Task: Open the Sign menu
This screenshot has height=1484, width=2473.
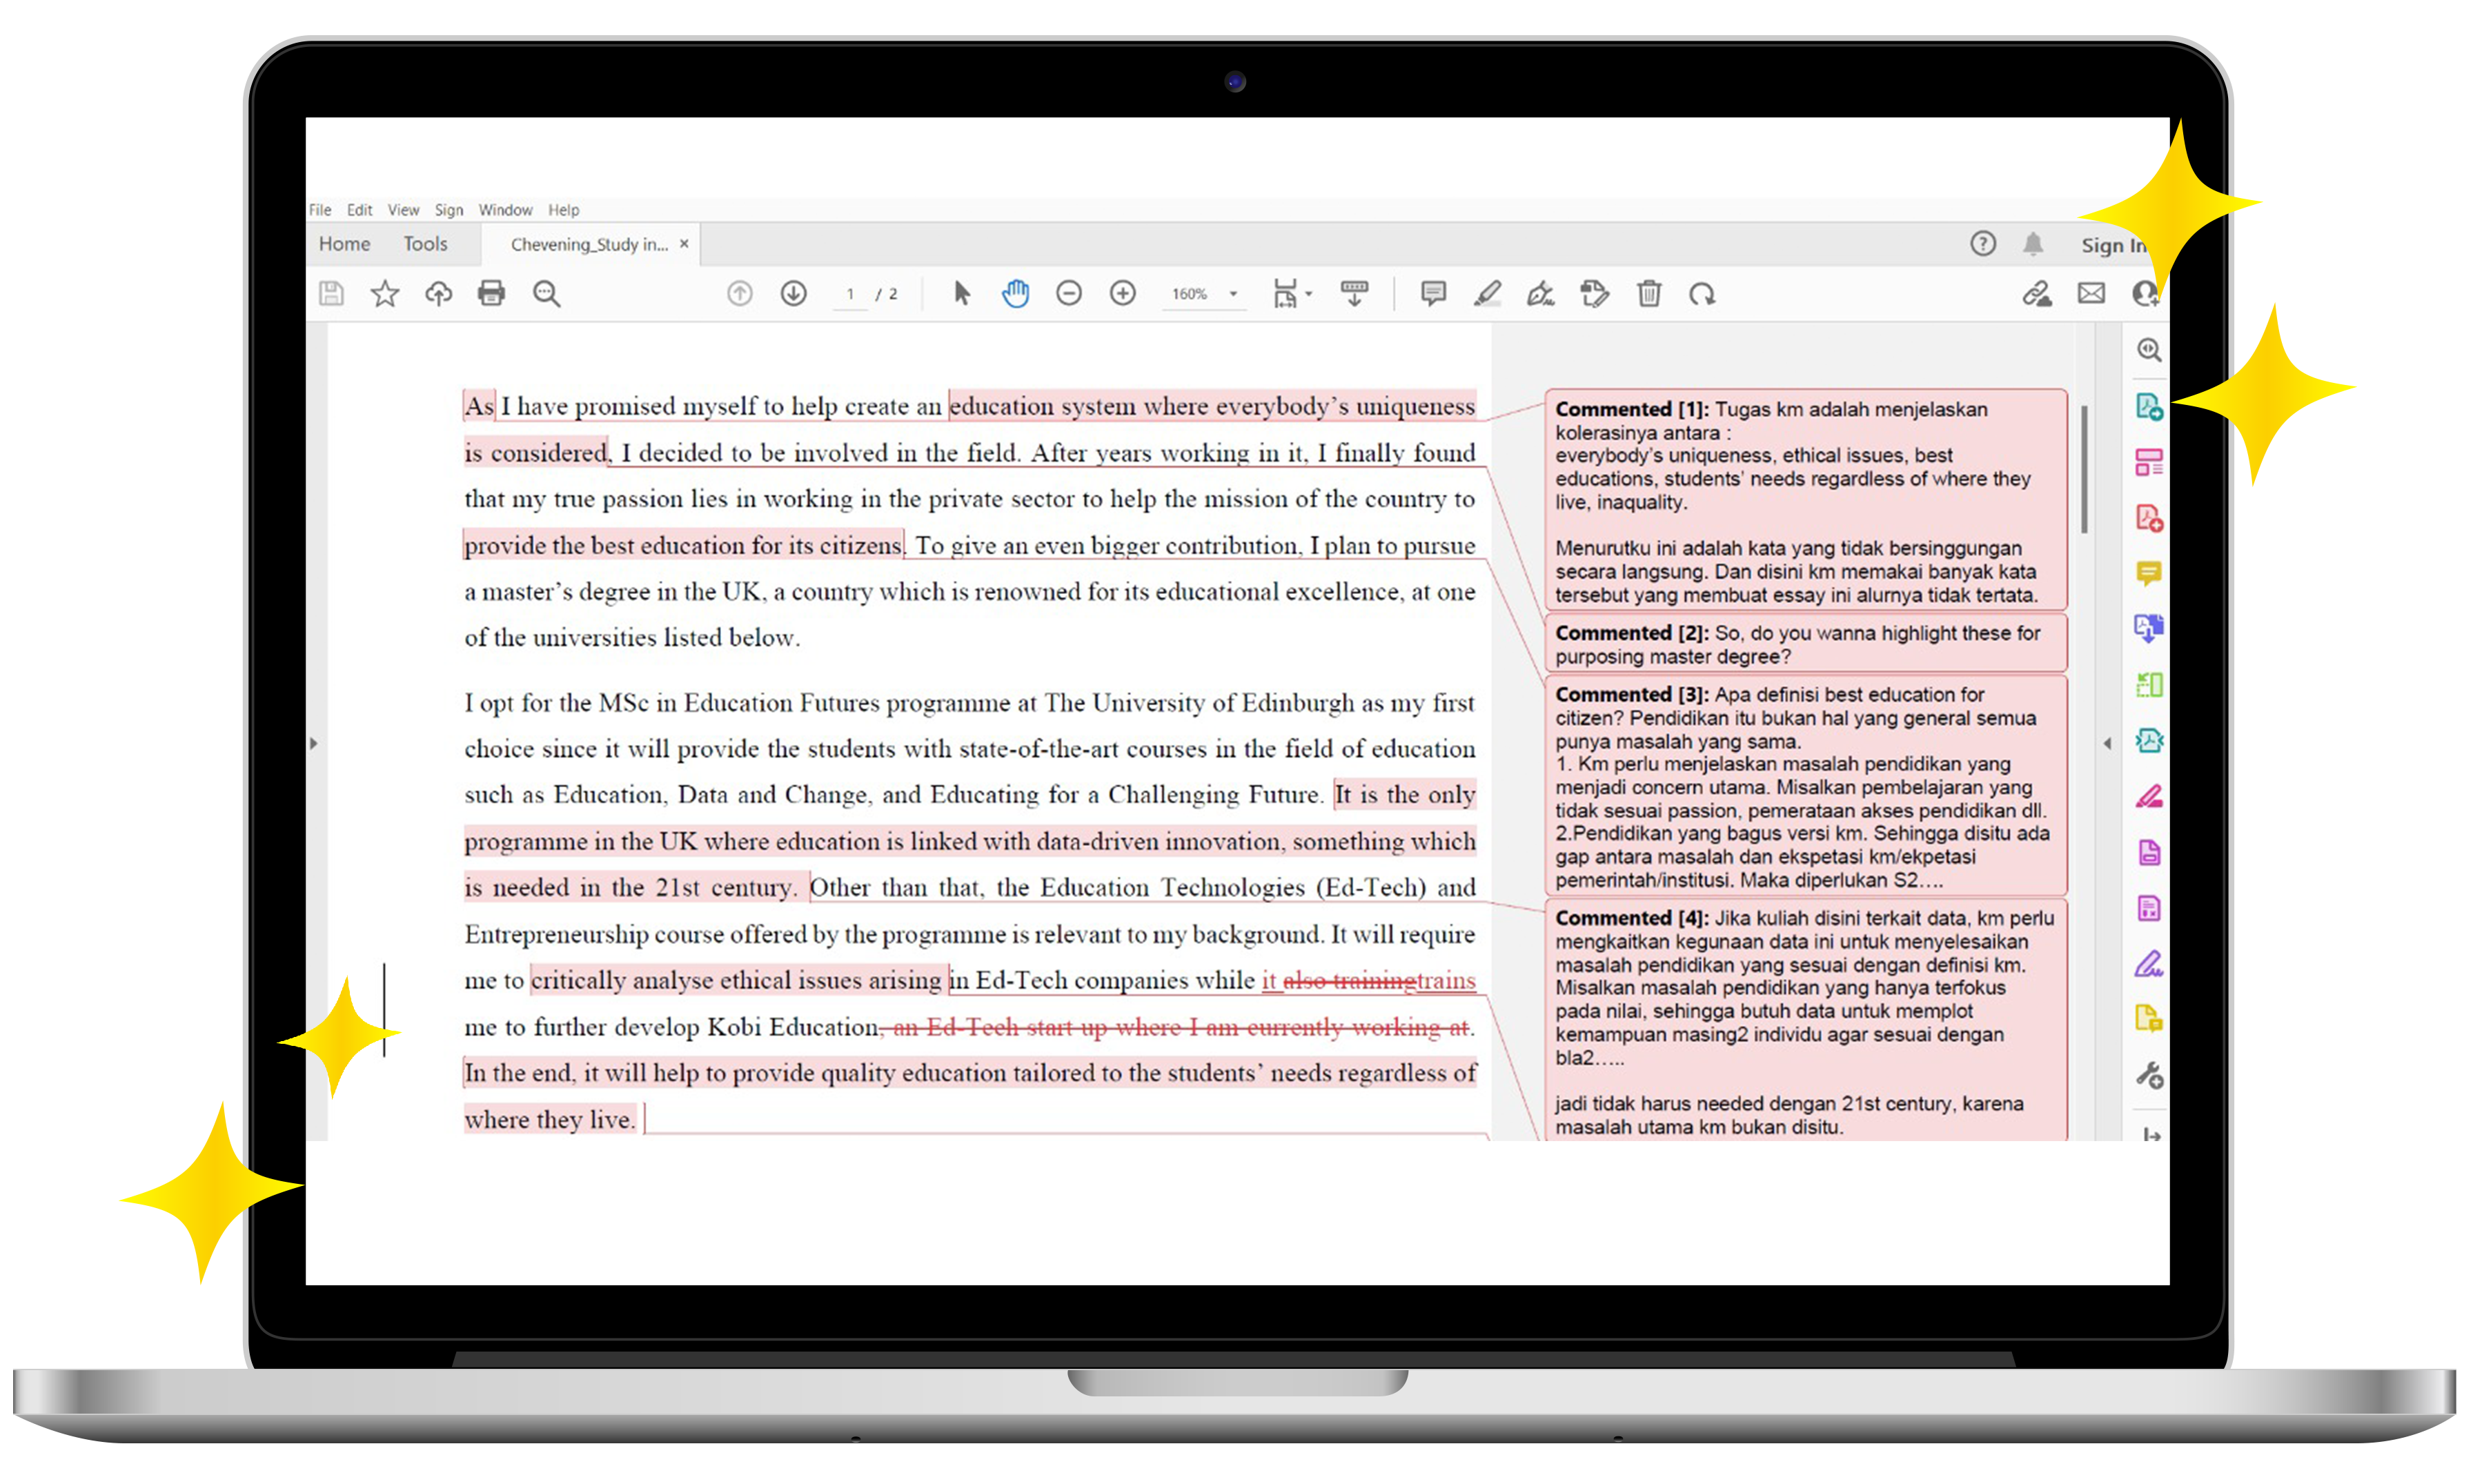Action: [449, 210]
